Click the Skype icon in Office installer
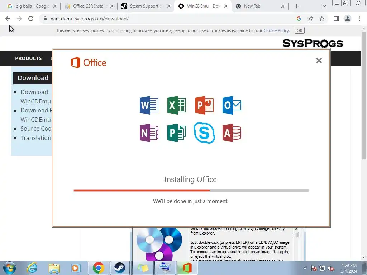Image resolution: width=367 pixels, height=275 pixels. [204, 133]
